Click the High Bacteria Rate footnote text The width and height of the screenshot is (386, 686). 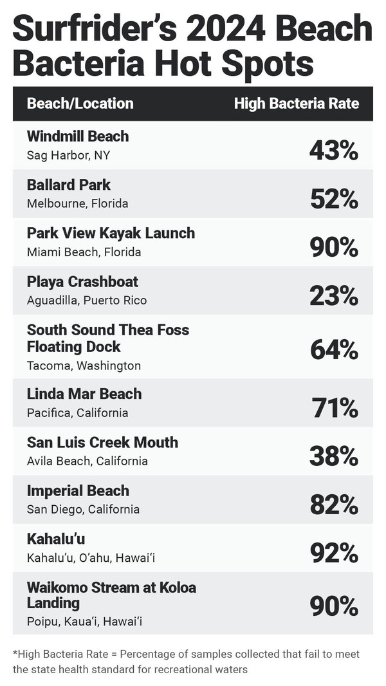click(x=187, y=661)
